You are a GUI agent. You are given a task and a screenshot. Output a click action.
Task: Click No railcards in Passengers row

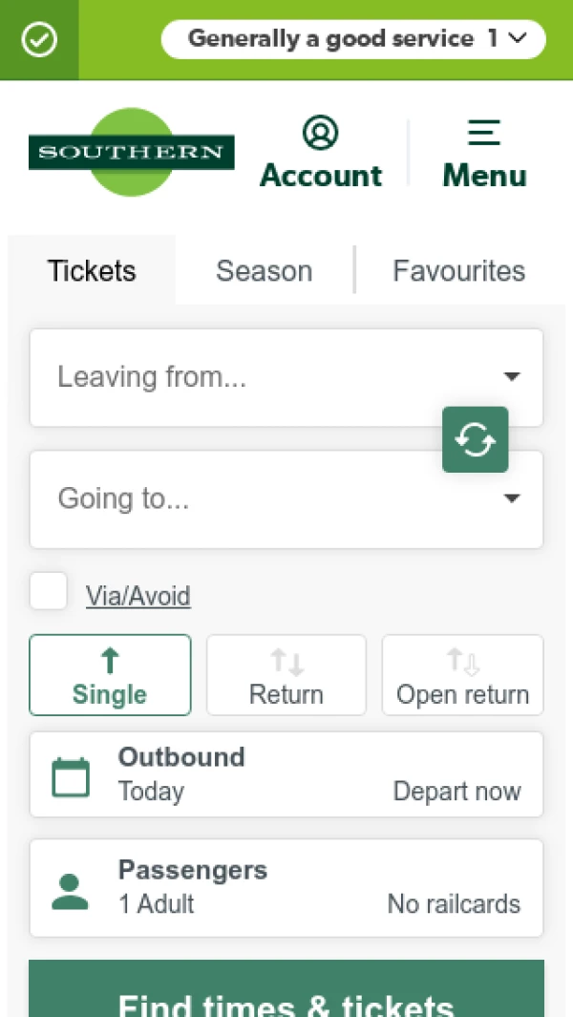click(x=454, y=904)
